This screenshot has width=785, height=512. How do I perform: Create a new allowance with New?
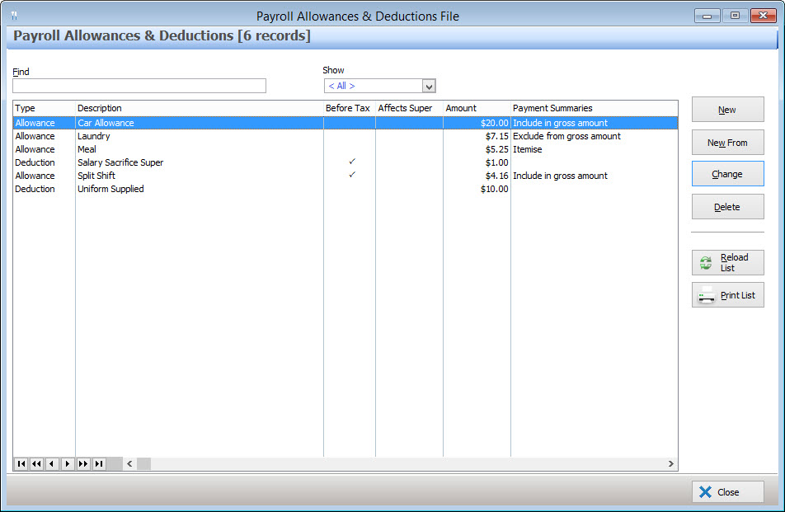[x=727, y=109]
